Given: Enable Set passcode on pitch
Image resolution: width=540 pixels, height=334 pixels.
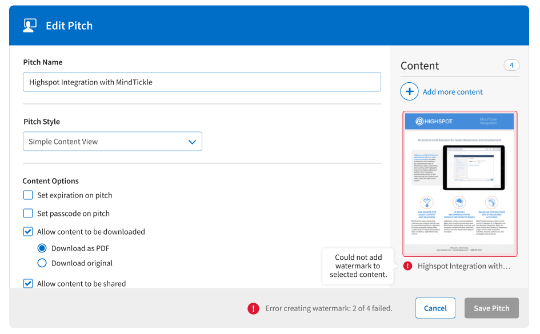Looking at the screenshot, I should pyautogui.click(x=28, y=214).
